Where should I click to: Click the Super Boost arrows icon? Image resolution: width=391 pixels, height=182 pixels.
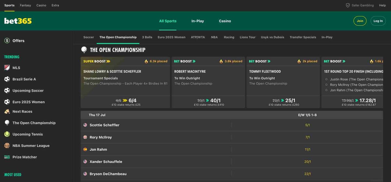pyautogui.click(x=108, y=61)
